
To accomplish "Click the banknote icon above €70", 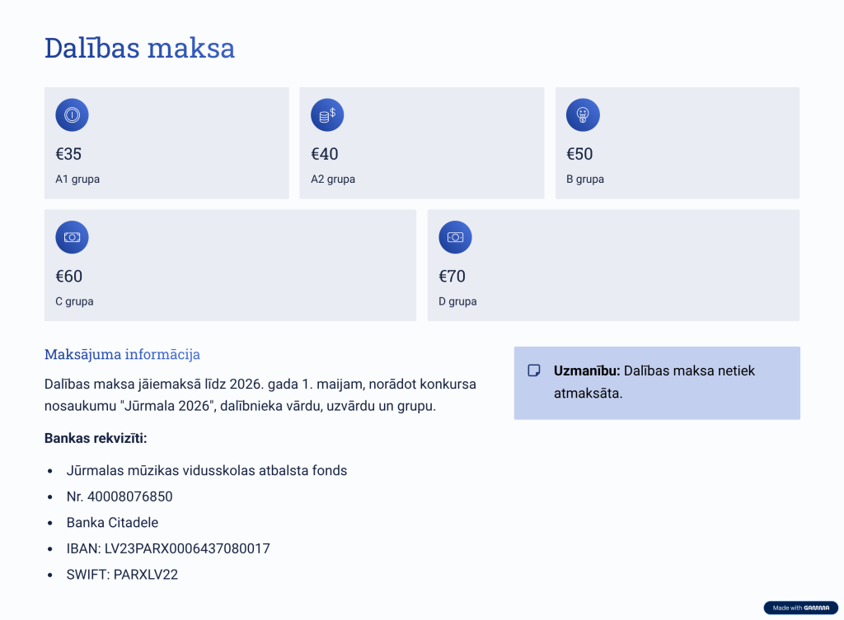I will (455, 237).
